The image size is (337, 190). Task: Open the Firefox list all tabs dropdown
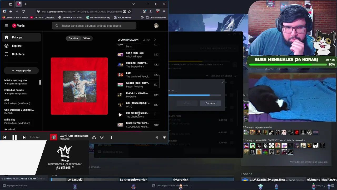tap(133, 4)
